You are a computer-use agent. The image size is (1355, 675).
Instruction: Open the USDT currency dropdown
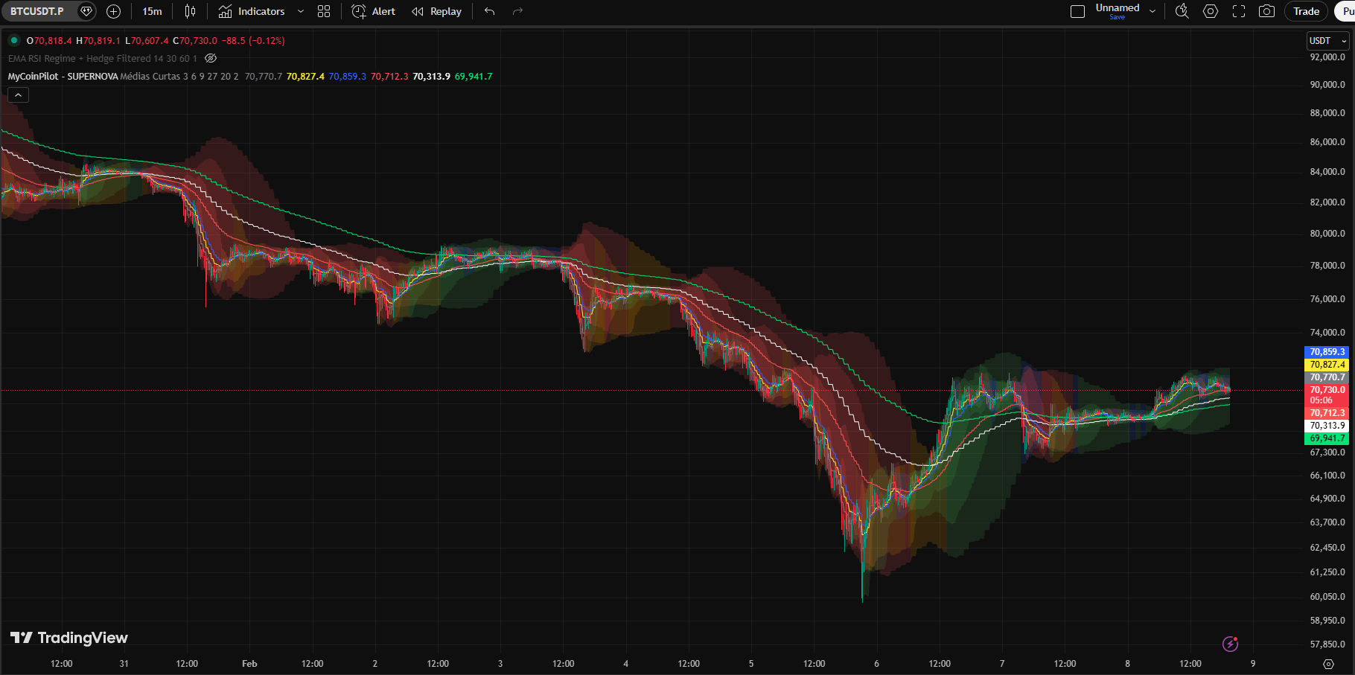tap(1327, 41)
